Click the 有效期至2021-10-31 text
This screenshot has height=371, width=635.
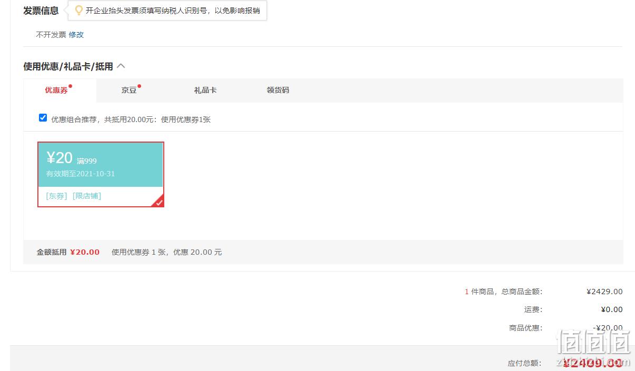click(81, 174)
